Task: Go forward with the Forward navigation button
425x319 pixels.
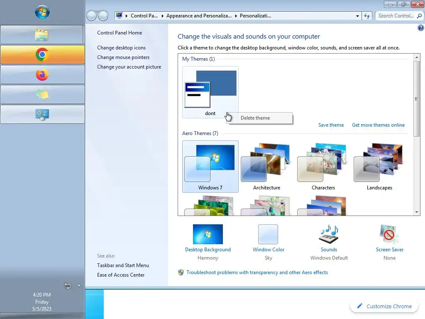Action: (x=103, y=16)
